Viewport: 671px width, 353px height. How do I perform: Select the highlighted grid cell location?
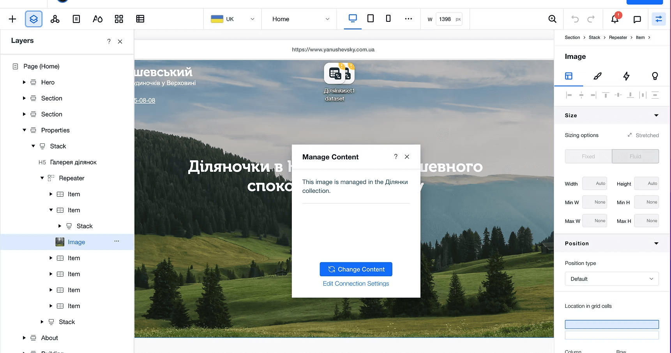click(612, 324)
